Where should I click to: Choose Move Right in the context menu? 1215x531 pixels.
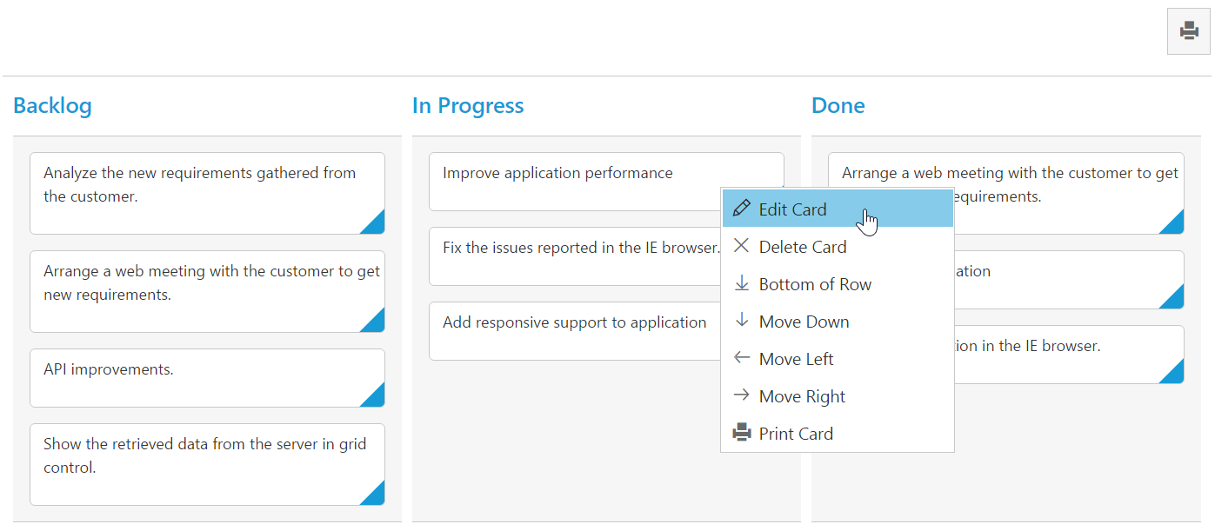802,396
